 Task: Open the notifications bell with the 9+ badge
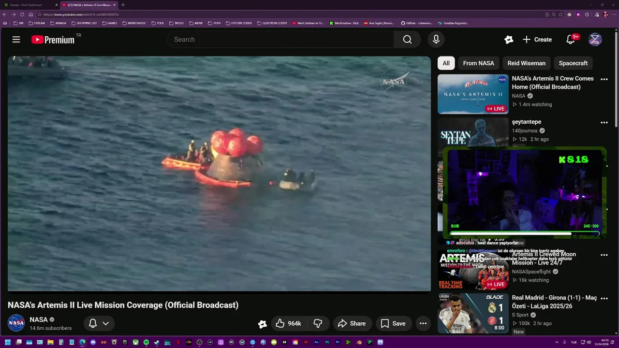click(x=571, y=40)
